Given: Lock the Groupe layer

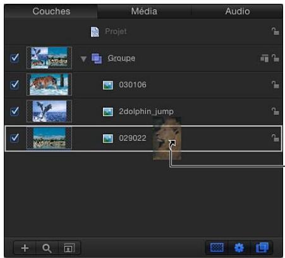Looking at the screenshot, I should click(x=275, y=58).
